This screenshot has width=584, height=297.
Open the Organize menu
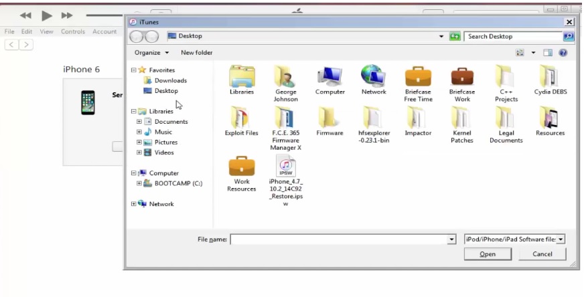[151, 52]
